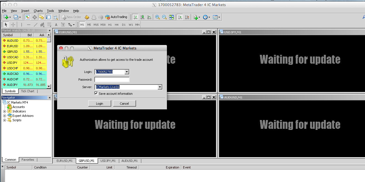Click the Login button in dialog
Viewport: 365px width, 182px height.
100,104
